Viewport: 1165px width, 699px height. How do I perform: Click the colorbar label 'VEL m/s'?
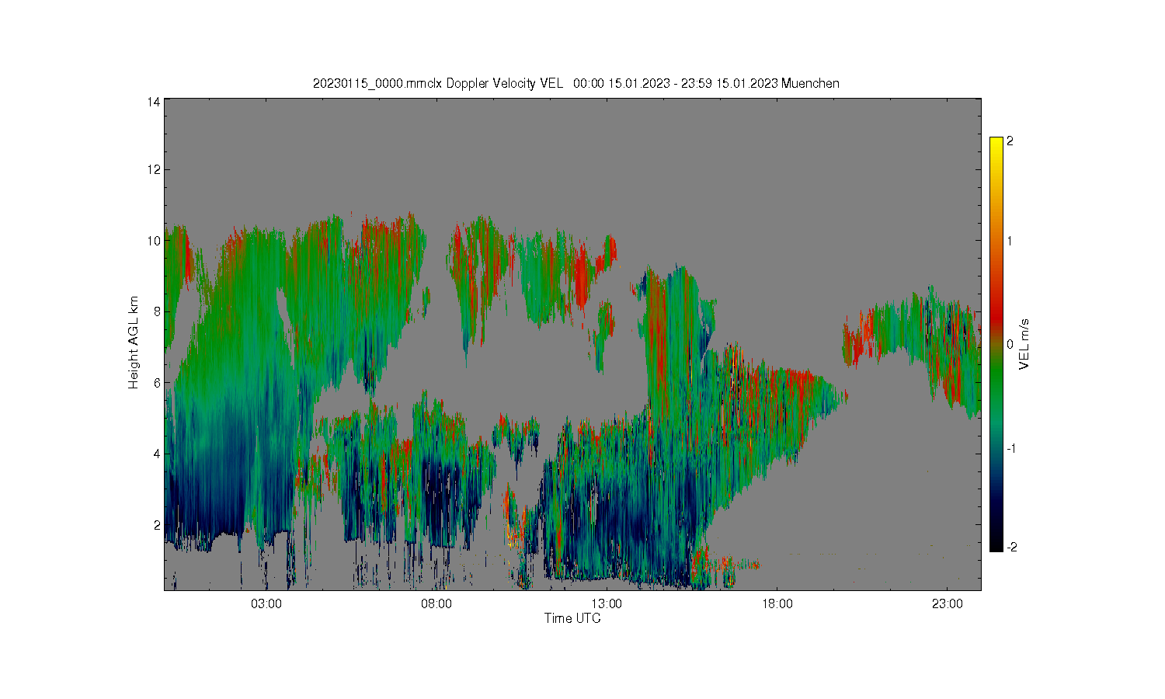click(1024, 344)
